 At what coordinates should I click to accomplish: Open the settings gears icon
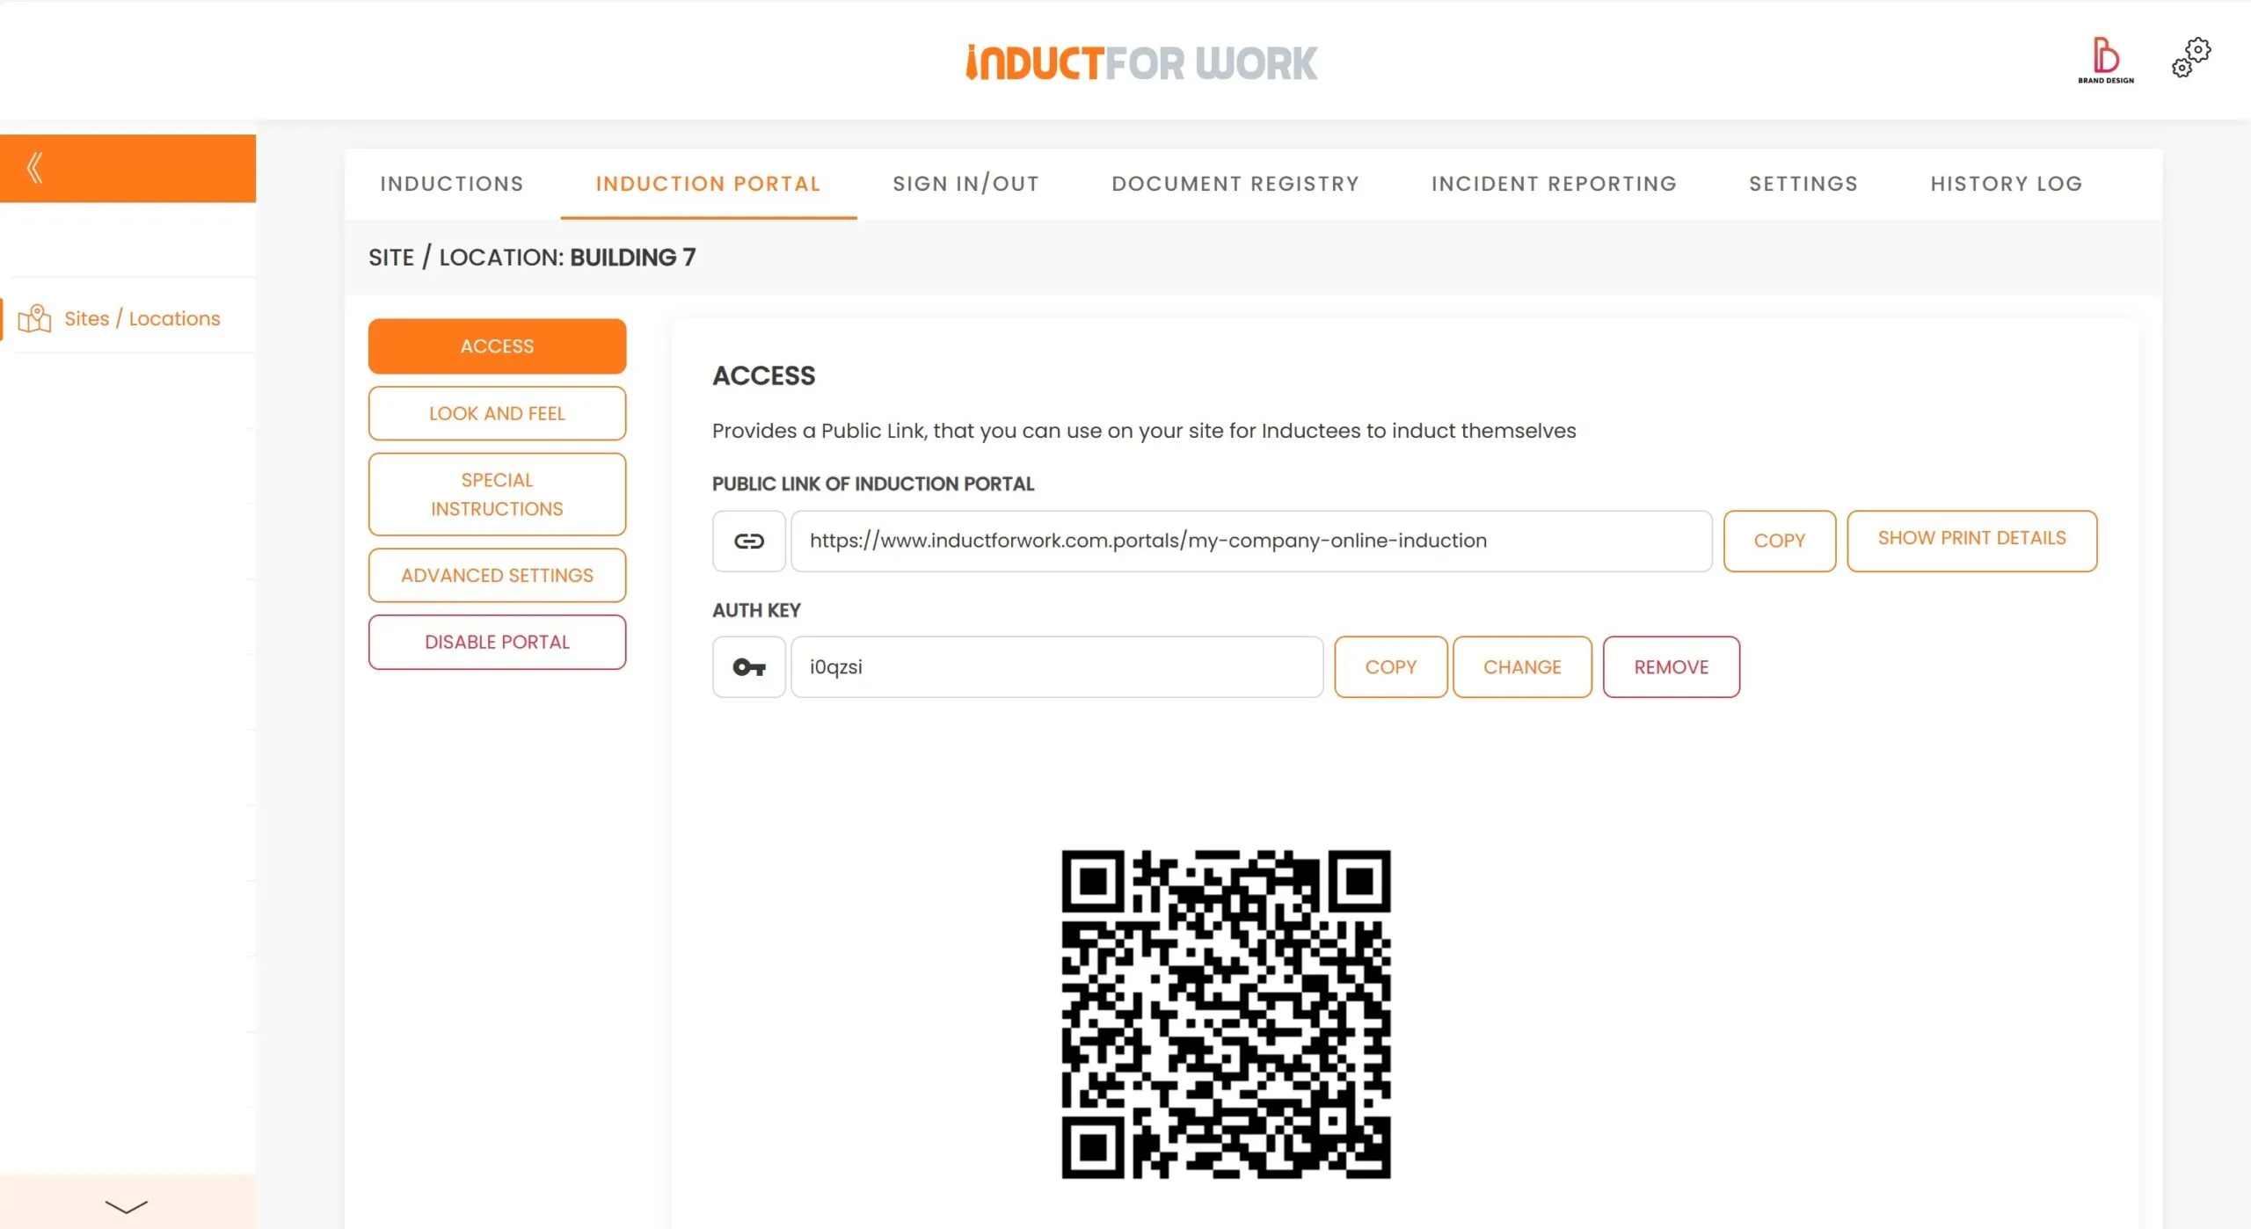pos(2190,58)
